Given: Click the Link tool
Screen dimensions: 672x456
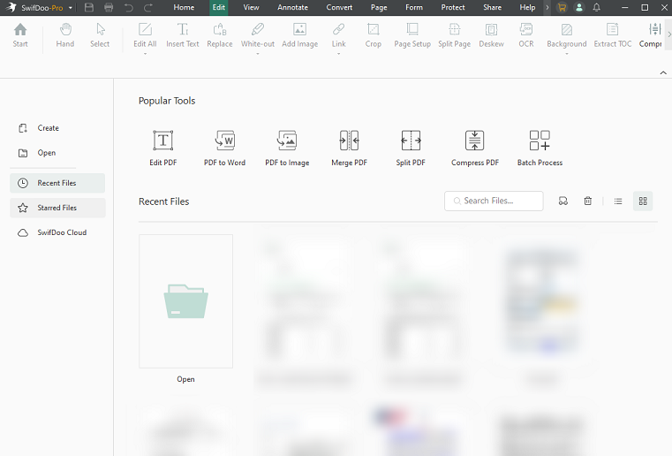Looking at the screenshot, I should click(338, 35).
